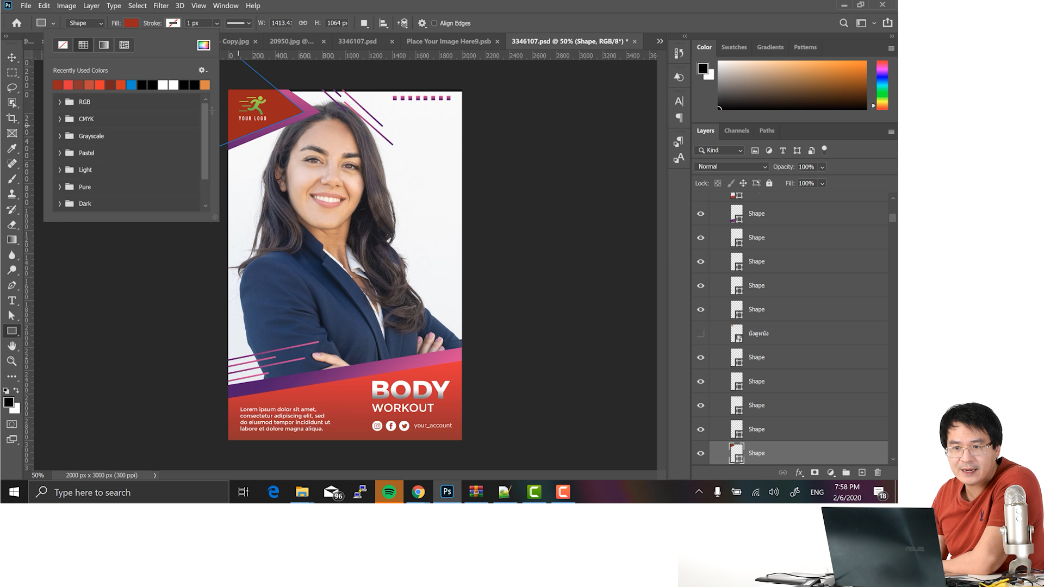
Task: Open the path alignment icon in options bar
Action: [x=383, y=23]
